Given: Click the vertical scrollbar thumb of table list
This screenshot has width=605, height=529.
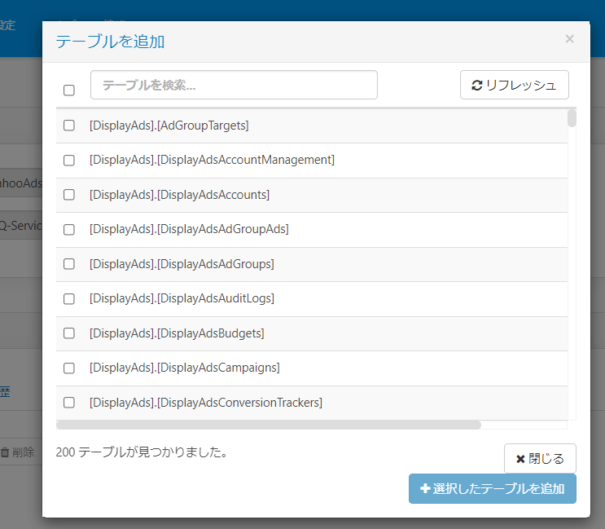Looking at the screenshot, I should coord(572,119).
